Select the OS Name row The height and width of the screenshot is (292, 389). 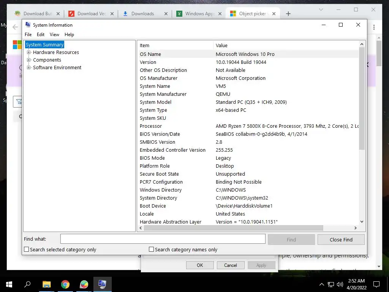pyautogui.click(x=248, y=54)
